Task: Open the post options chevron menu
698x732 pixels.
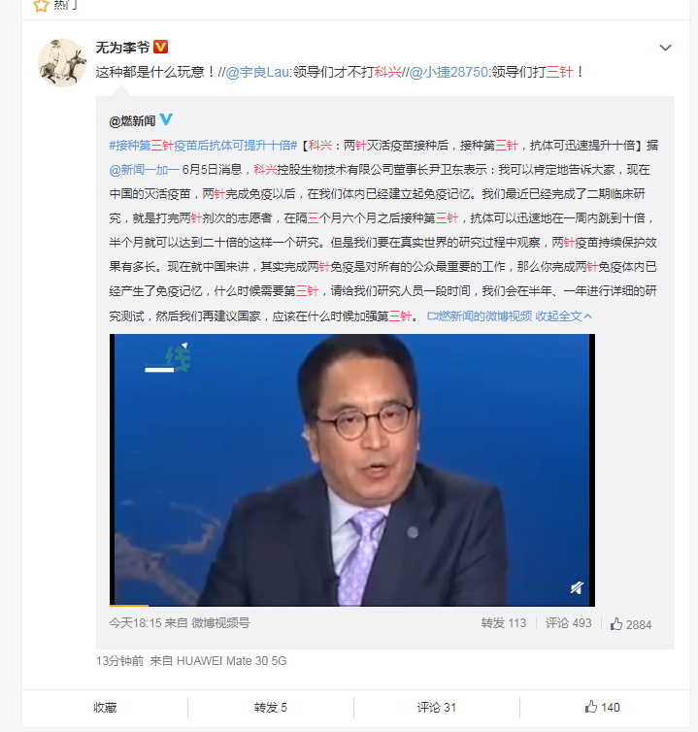Action: (x=665, y=48)
